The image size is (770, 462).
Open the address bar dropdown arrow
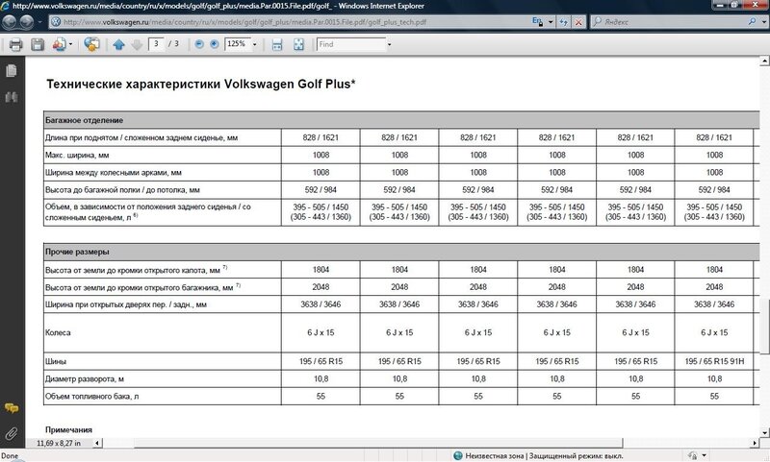(x=551, y=22)
